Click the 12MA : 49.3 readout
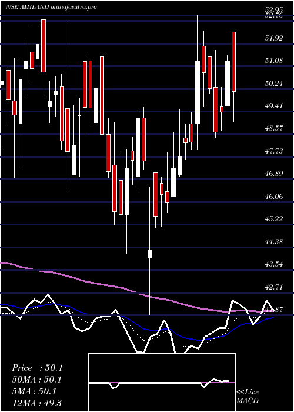This screenshot has height=412, width=294. [x=36, y=403]
